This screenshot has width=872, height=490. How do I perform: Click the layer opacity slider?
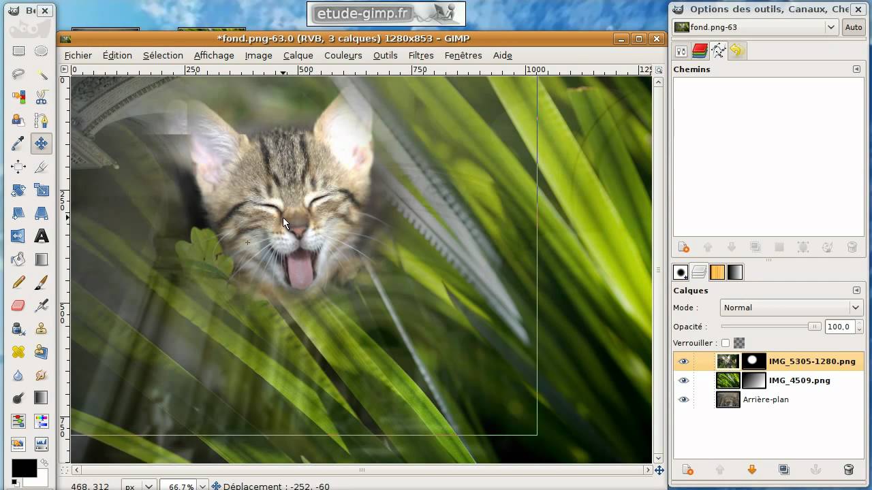tap(771, 327)
